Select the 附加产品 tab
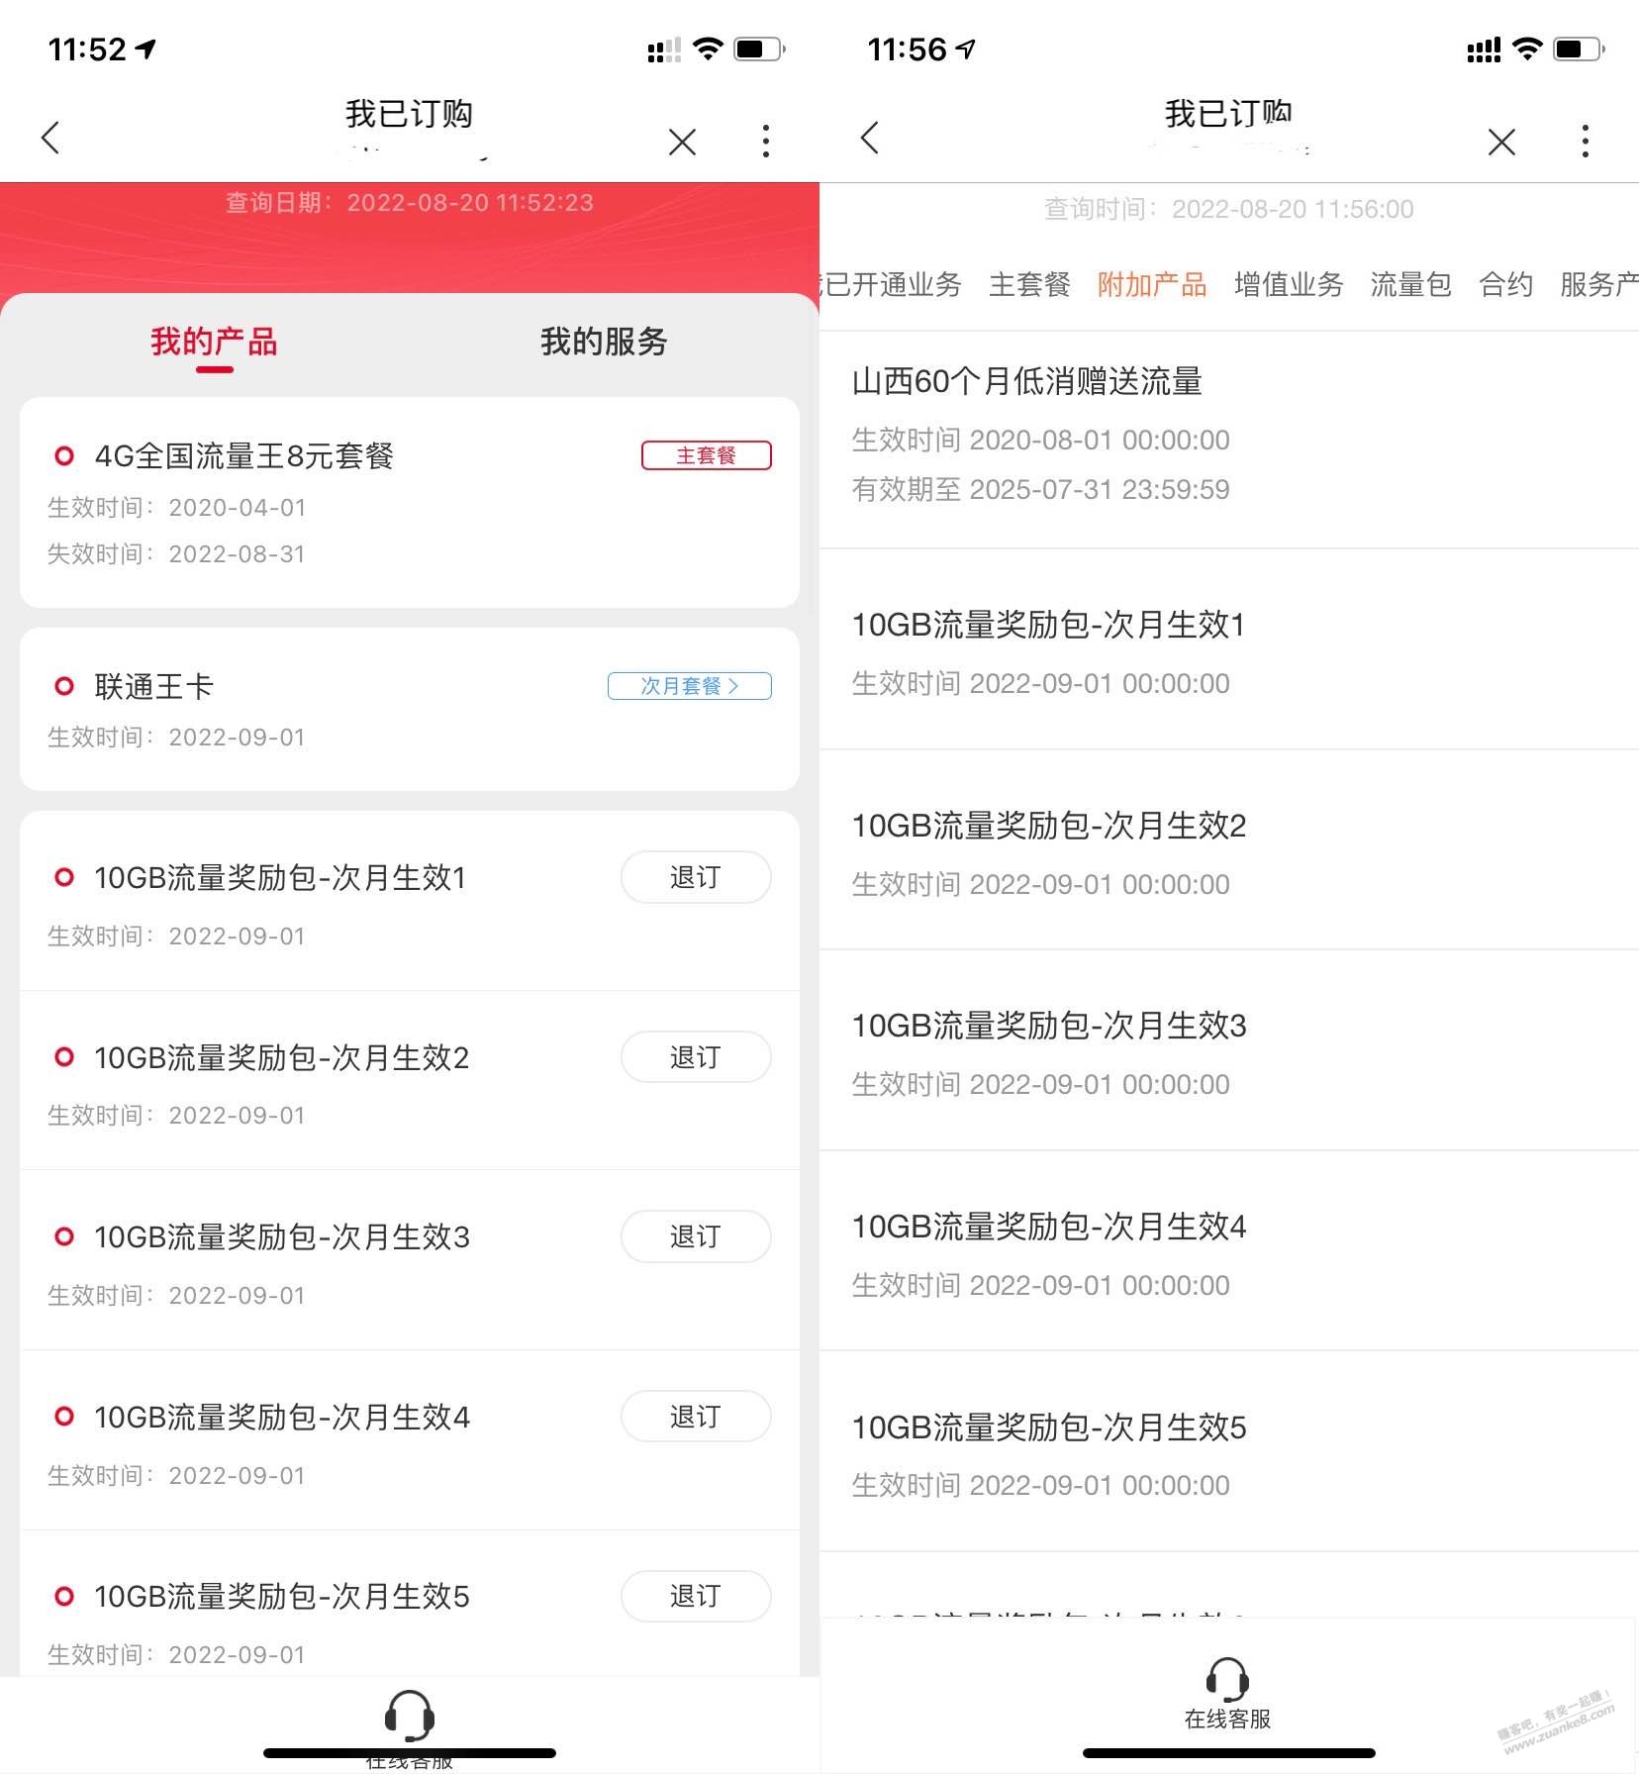This screenshot has width=1639, height=1774. pos(1152,285)
